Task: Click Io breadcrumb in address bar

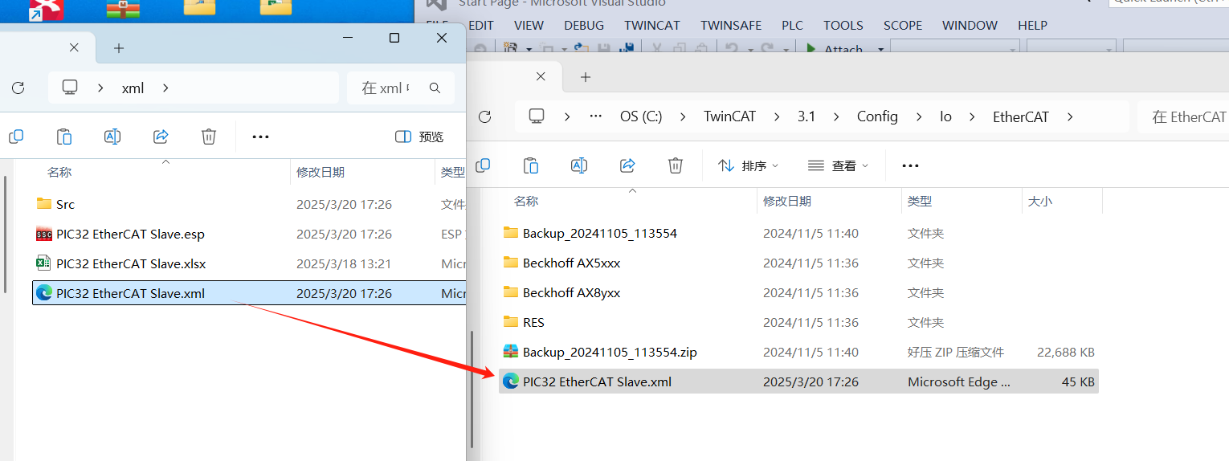Action: point(945,116)
